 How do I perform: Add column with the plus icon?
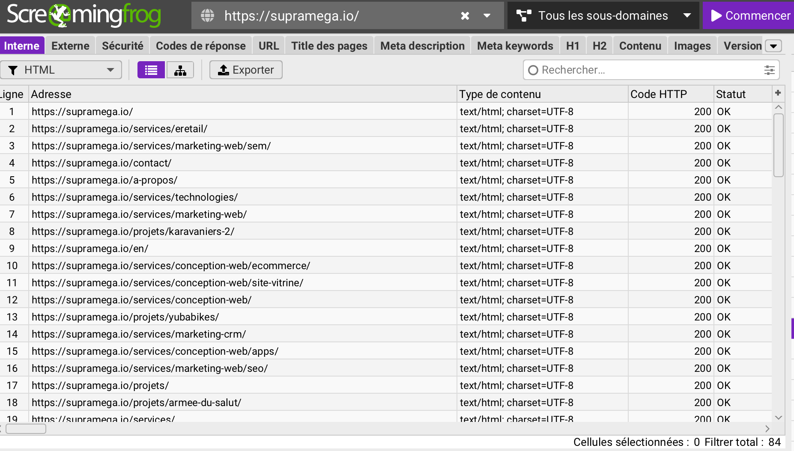point(778,93)
